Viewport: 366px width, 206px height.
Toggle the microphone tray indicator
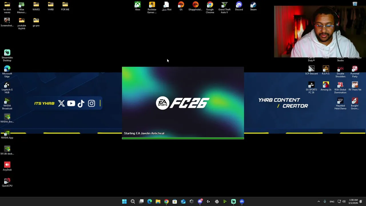point(325,201)
